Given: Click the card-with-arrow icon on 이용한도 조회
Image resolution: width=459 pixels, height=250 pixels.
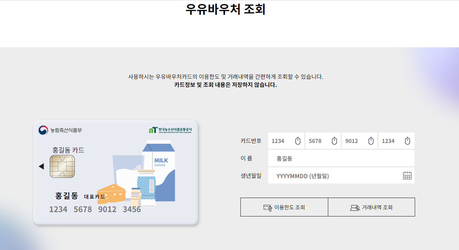Looking at the screenshot, I should tap(268, 208).
